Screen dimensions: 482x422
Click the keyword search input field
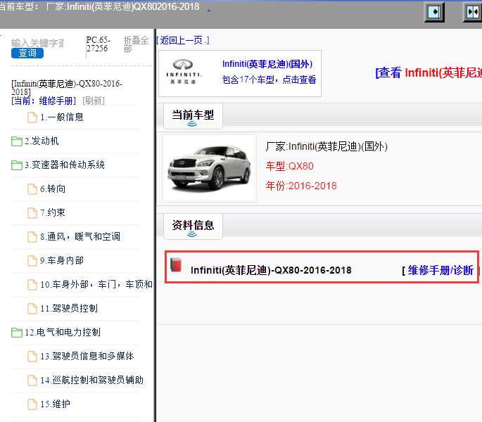[x=37, y=43]
